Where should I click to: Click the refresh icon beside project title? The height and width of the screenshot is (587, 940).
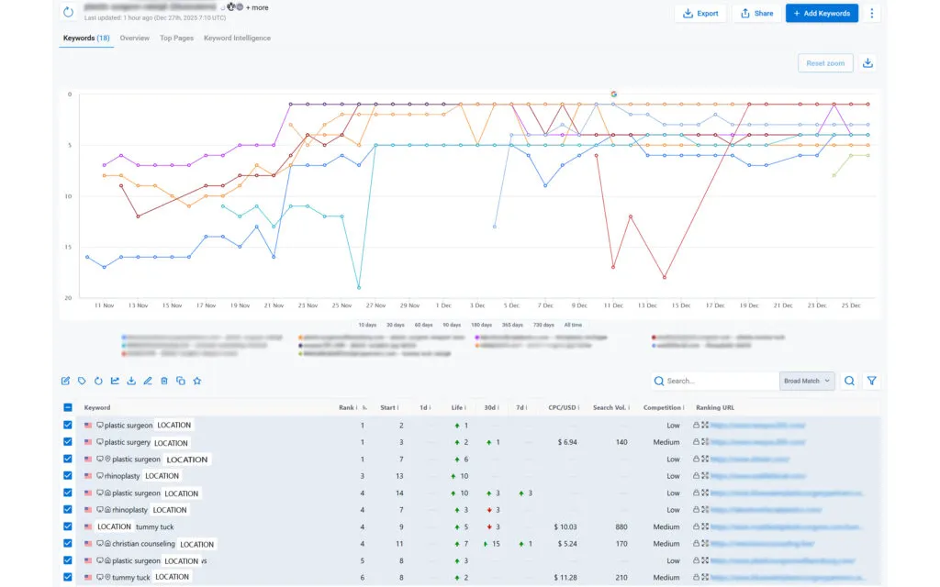click(68, 12)
